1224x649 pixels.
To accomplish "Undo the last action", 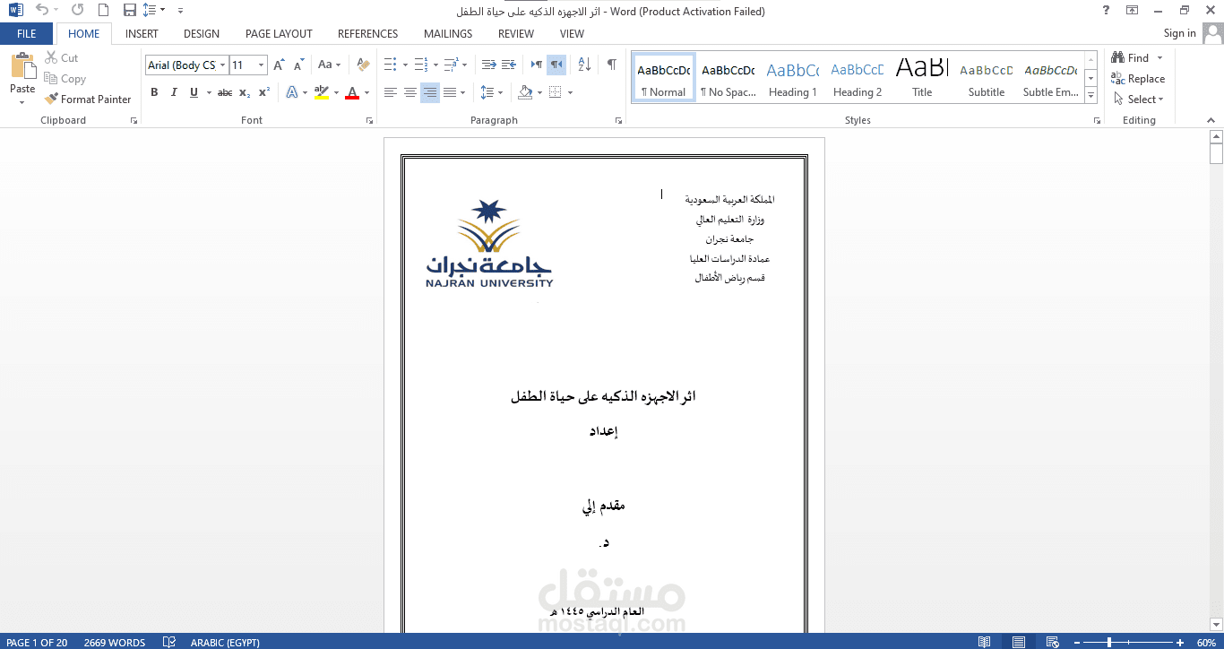I will 42,11.
